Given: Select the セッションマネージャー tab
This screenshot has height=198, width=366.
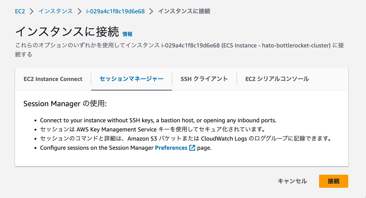Looking at the screenshot, I should (x=131, y=79).
